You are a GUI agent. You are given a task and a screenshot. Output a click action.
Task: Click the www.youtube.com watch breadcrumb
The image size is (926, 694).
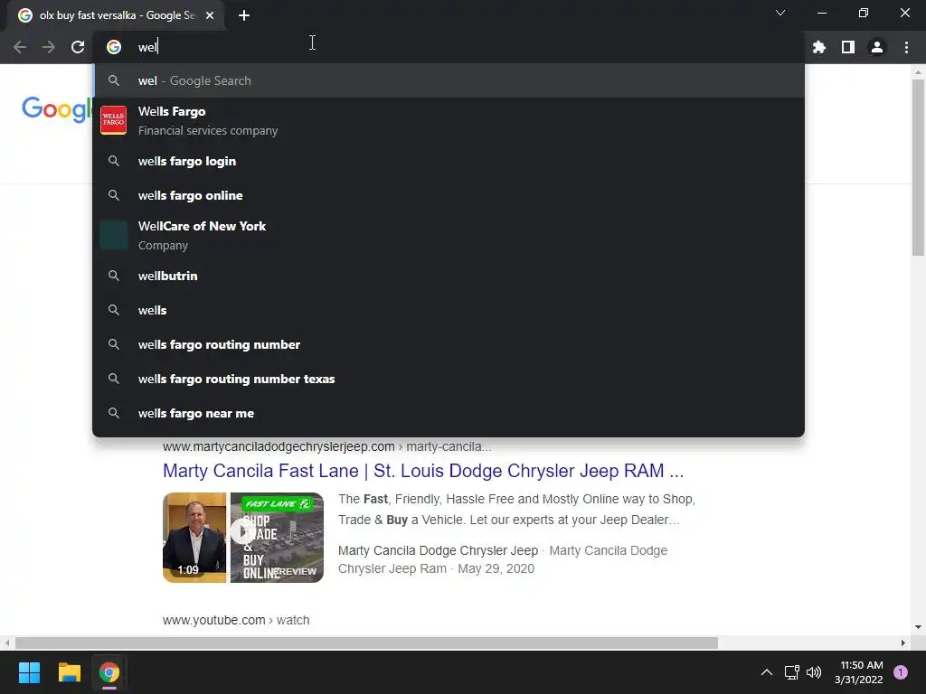[x=236, y=620]
